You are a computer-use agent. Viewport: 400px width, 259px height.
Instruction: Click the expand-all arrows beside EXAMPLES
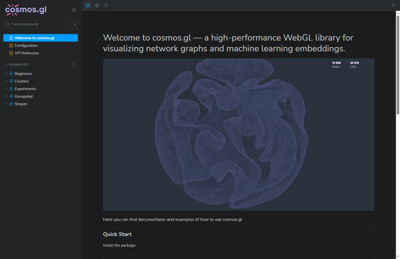(x=74, y=65)
